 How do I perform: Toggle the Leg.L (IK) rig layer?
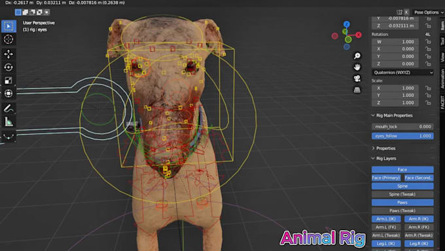386,244
